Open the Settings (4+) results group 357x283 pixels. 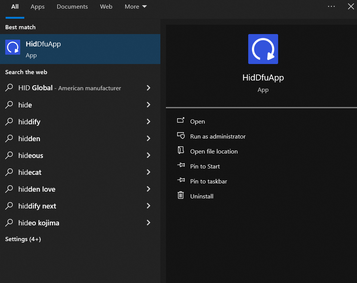[23, 239]
